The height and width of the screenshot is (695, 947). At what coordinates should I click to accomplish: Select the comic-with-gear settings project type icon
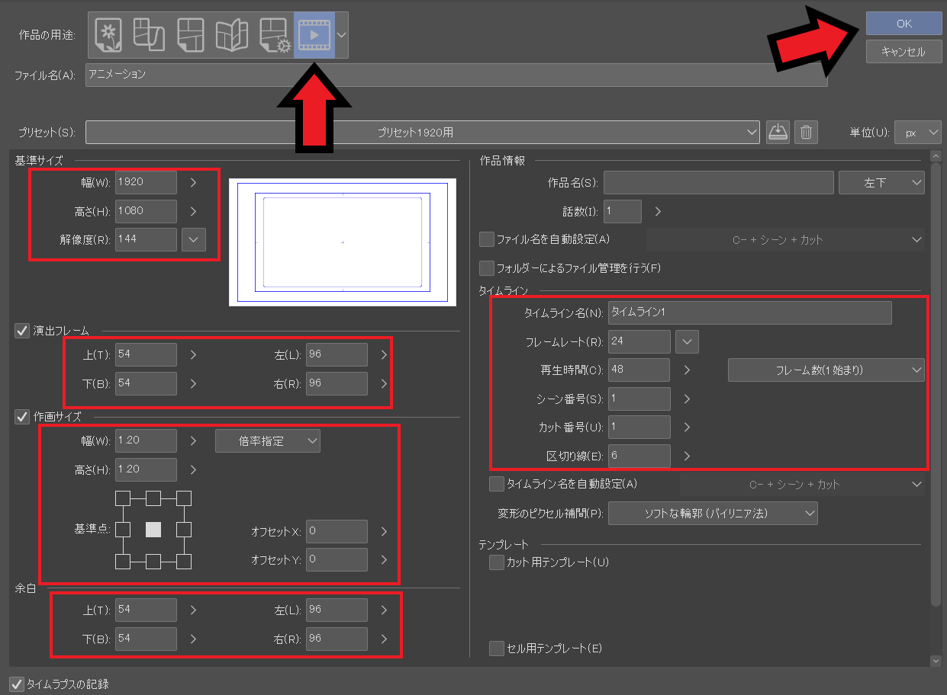(x=273, y=34)
